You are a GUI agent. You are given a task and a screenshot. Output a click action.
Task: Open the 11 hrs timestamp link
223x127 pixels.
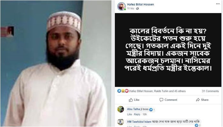coord(130,9)
